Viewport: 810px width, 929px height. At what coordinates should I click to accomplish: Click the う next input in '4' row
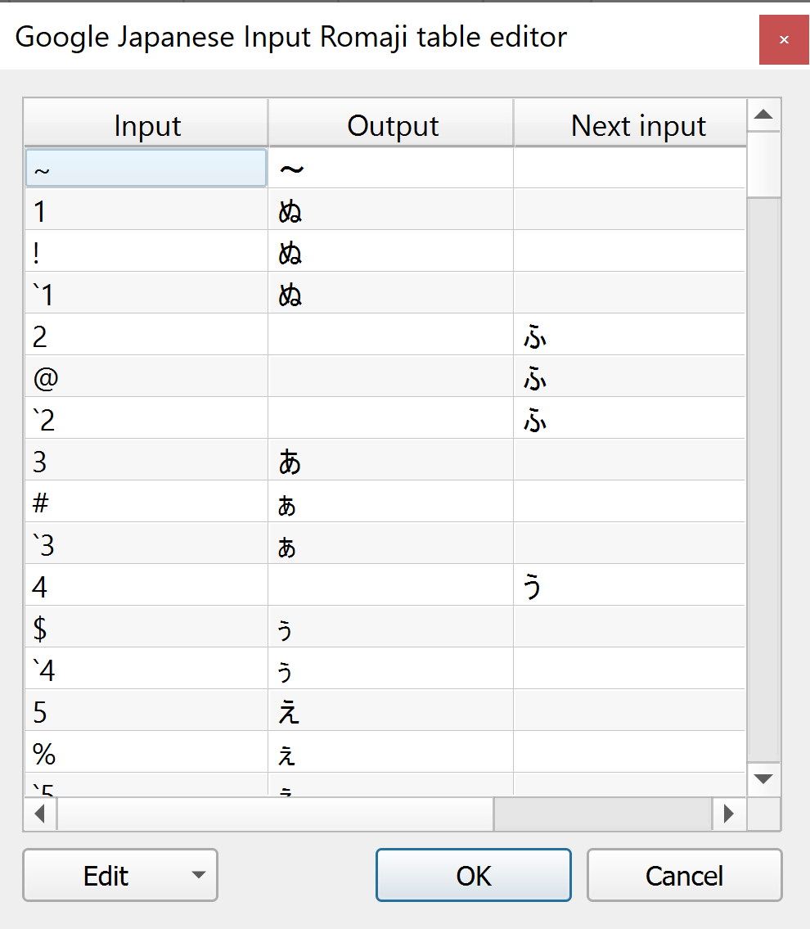pos(629,585)
